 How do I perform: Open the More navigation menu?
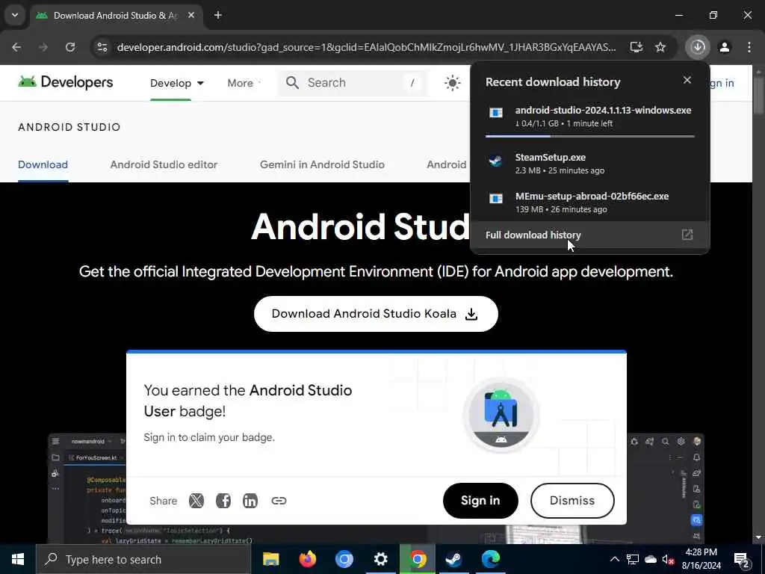click(x=243, y=84)
